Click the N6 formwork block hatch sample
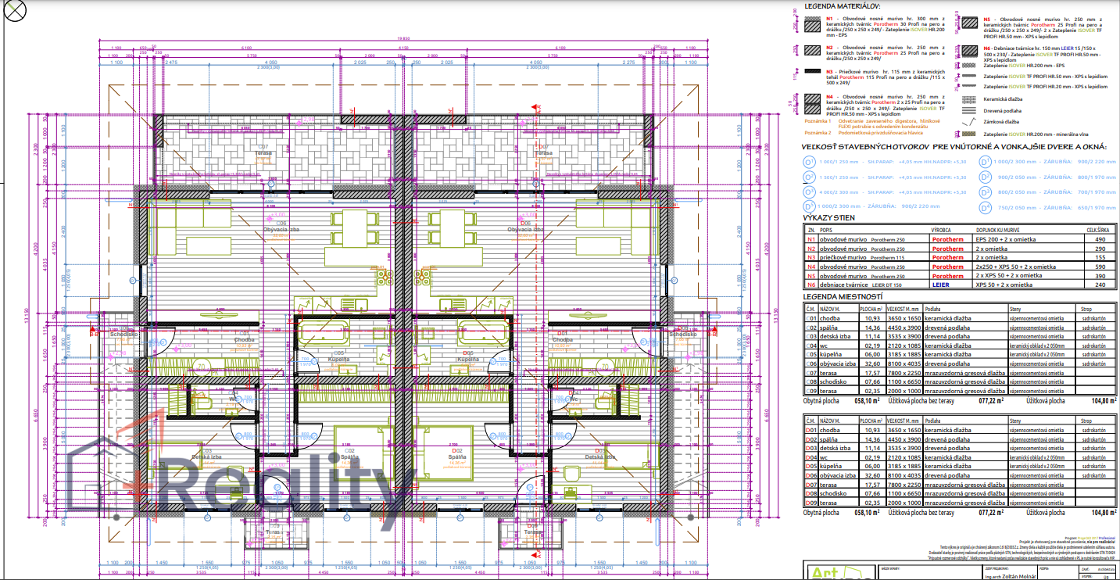This screenshot has width=1120, height=580. tap(970, 51)
